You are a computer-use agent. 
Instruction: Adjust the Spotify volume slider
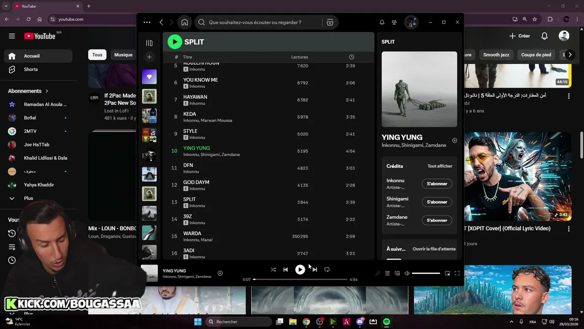(426, 273)
